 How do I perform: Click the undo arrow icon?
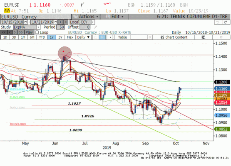coord(218,22)
